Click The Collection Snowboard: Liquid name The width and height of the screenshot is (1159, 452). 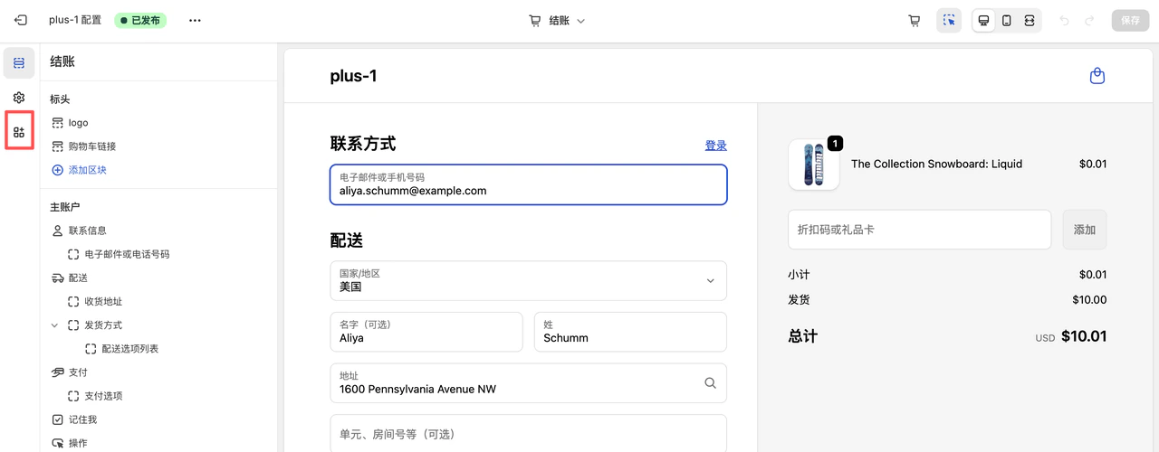[936, 164]
